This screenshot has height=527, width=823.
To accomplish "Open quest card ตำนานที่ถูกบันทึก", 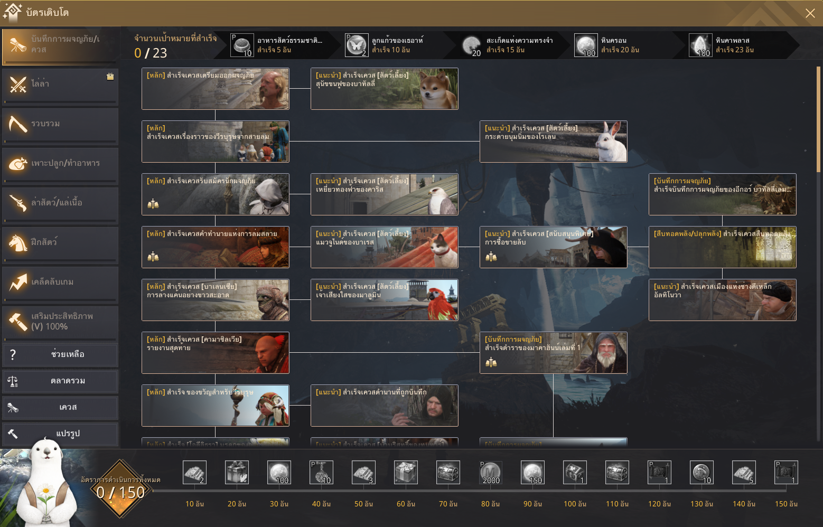I will (x=385, y=406).
